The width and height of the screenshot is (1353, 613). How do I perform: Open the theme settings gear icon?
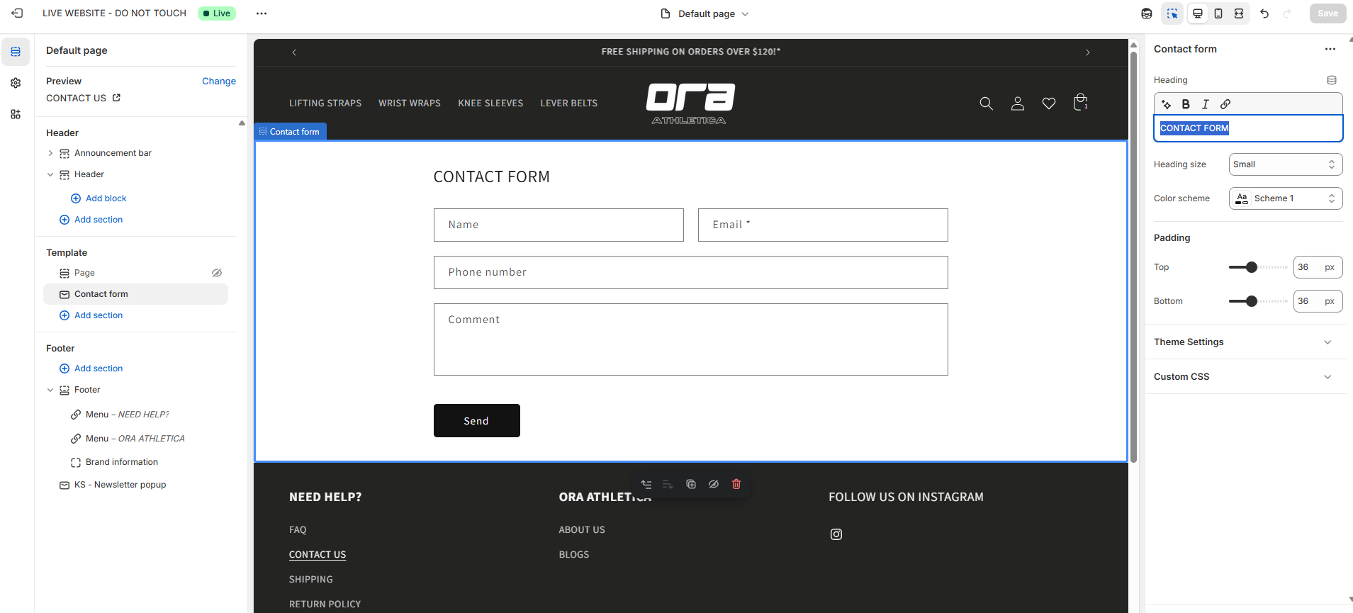tap(16, 83)
